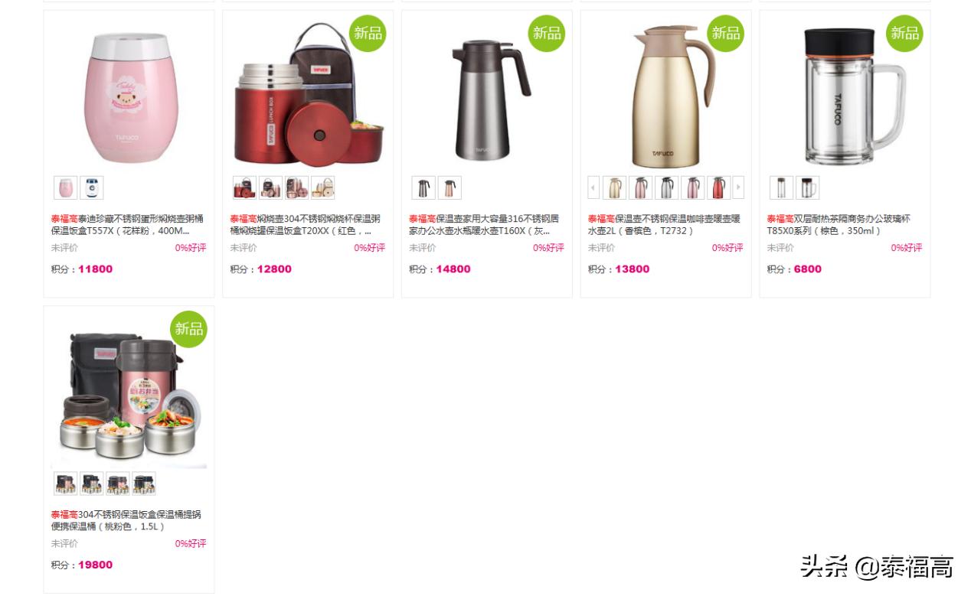Open the 304不锈钢保温饭盒保温桶 peach-pink title link

[x=127, y=520]
